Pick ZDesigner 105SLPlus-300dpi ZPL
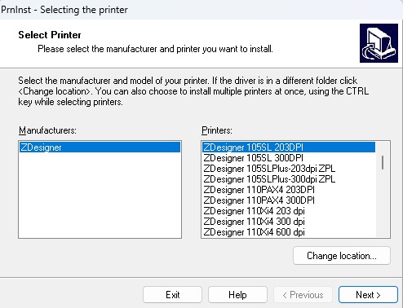Screen dimensions: 403x308 tap(289, 179)
